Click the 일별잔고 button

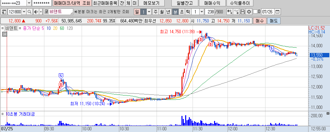pyautogui.click(x=185, y=3)
